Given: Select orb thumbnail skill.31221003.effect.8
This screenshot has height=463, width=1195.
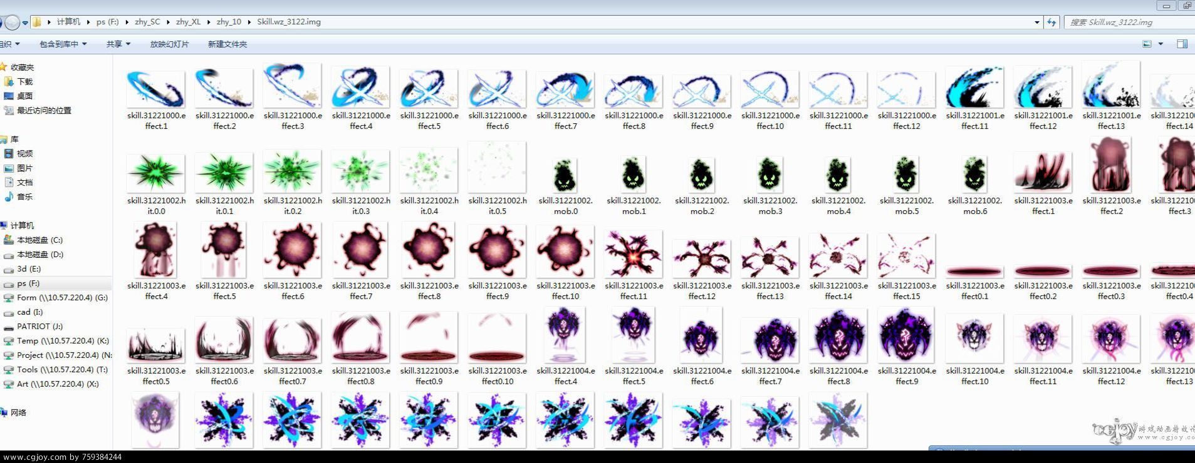Looking at the screenshot, I should tap(429, 250).
